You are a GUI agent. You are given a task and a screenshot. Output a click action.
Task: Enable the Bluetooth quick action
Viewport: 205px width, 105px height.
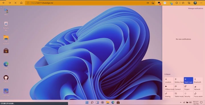coord(198,81)
